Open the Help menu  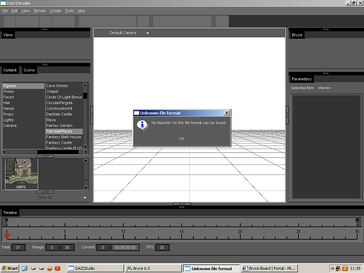point(81,10)
